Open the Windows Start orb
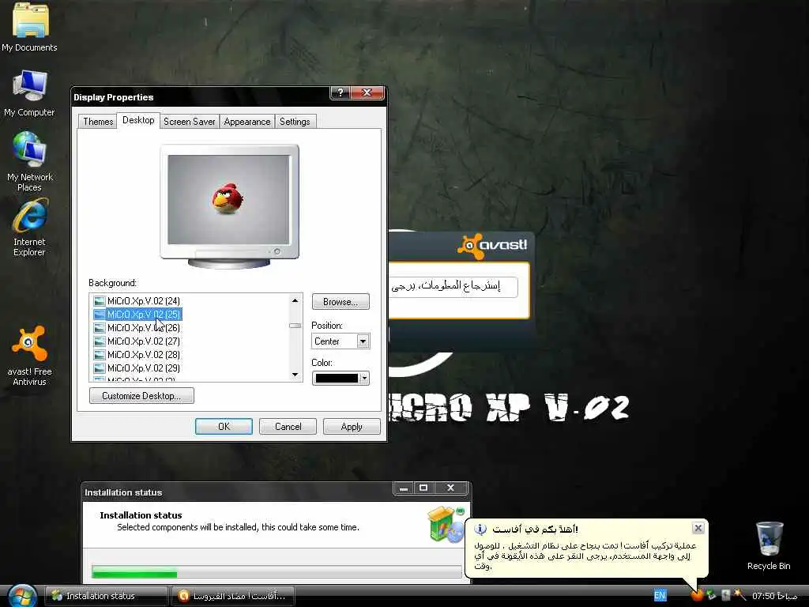809x607 pixels. (x=22, y=596)
